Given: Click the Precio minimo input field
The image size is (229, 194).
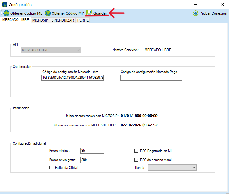Looking at the screenshot, I should click(92, 151).
